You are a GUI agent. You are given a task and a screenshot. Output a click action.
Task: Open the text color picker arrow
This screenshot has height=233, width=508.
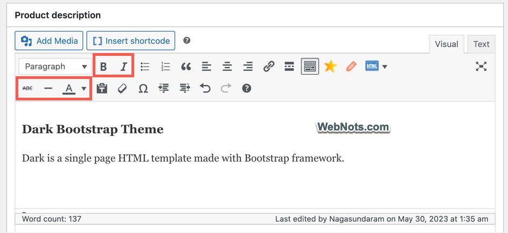coord(84,89)
